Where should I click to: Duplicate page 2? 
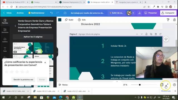pos(151,34)
